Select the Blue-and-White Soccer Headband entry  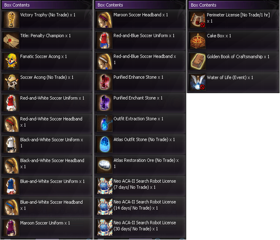(47, 207)
